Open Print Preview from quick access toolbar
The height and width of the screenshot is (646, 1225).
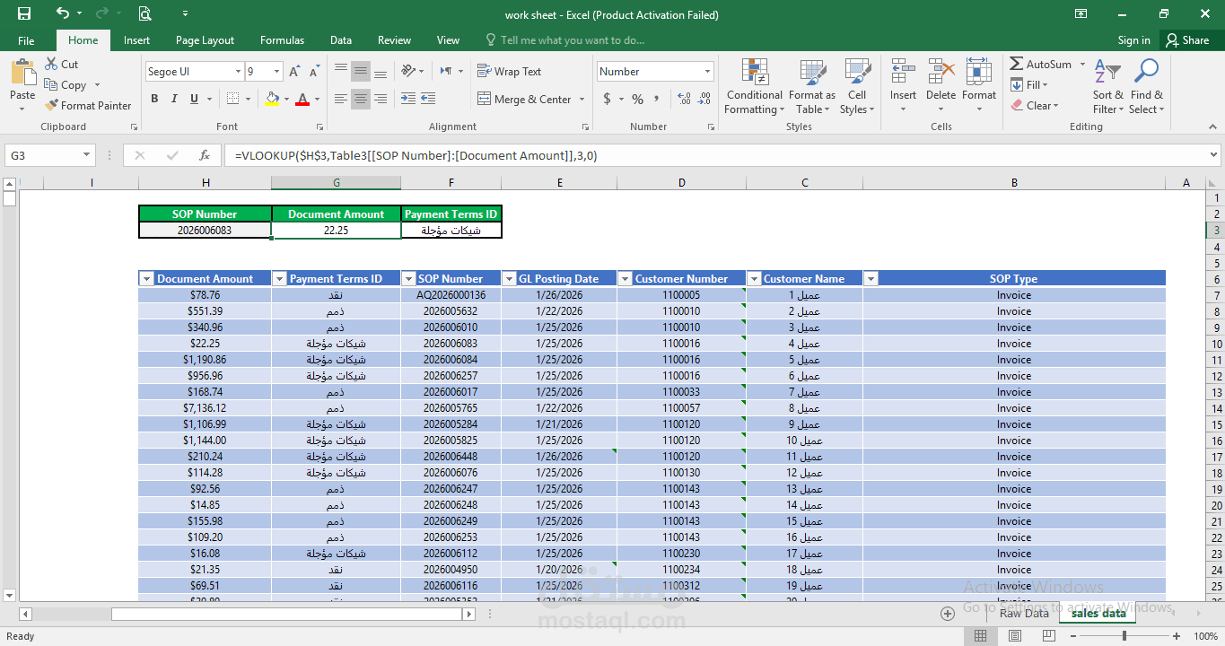tap(144, 13)
